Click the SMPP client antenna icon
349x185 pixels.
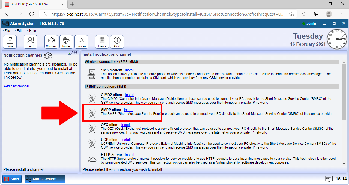click(92, 113)
